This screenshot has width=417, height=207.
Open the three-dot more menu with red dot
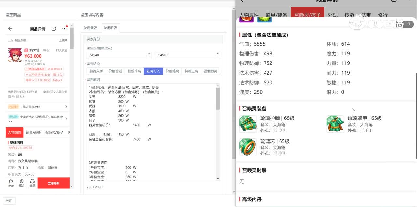(x=64, y=29)
